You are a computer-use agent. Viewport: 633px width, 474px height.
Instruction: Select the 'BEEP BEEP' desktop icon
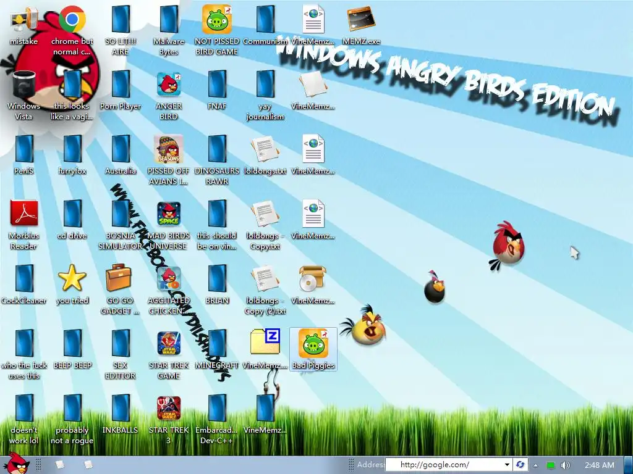pyautogui.click(x=72, y=351)
